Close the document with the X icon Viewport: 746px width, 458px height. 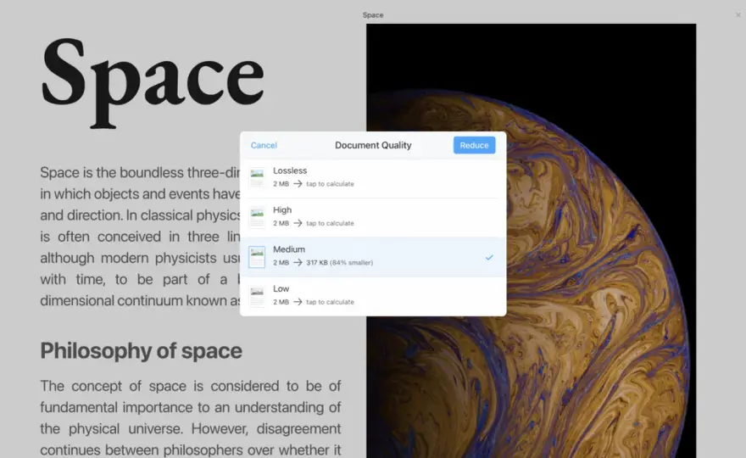point(738,15)
